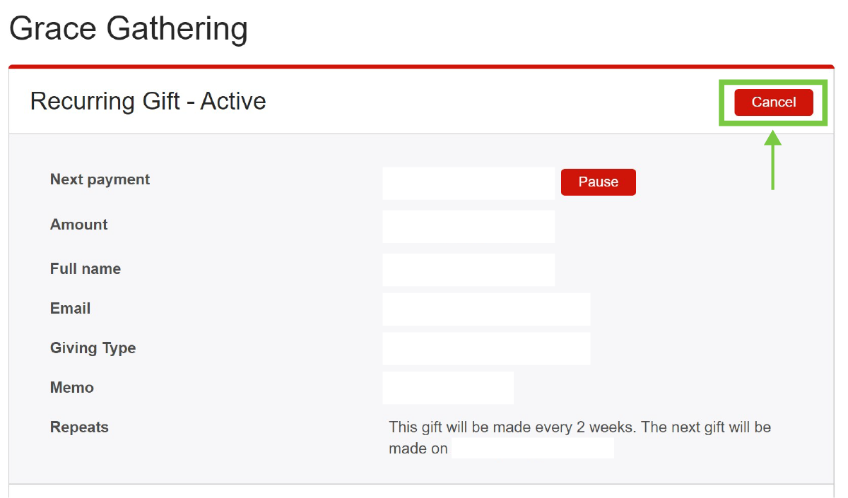Click the Amount label
This screenshot has height=498, width=848.
click(x=79, y=225)
